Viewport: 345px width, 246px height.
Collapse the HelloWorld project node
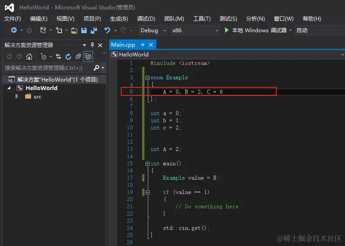pos(9,88)
